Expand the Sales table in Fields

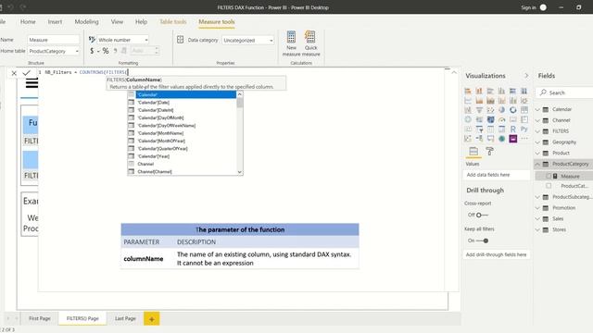[x=537, y=219]
